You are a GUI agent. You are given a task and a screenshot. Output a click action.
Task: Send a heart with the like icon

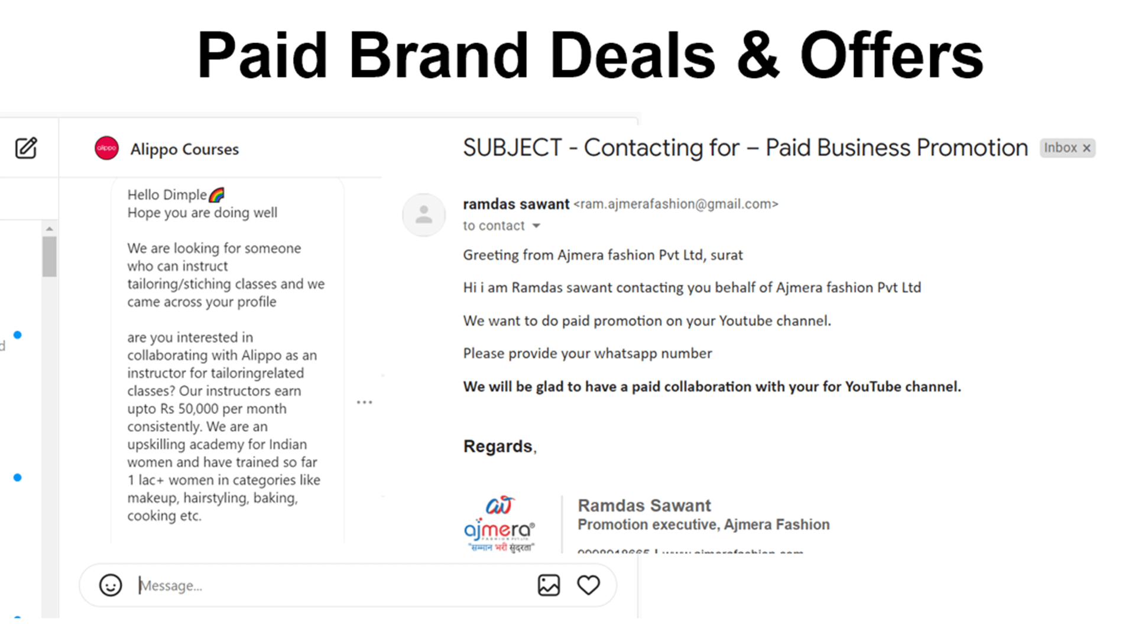[x=588, y=585]
